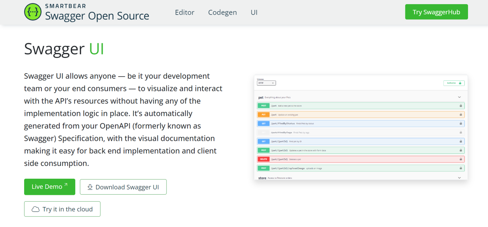
Task: Click lock icon on DELETE /pet/{petId} row
Action: pos(460,159)
